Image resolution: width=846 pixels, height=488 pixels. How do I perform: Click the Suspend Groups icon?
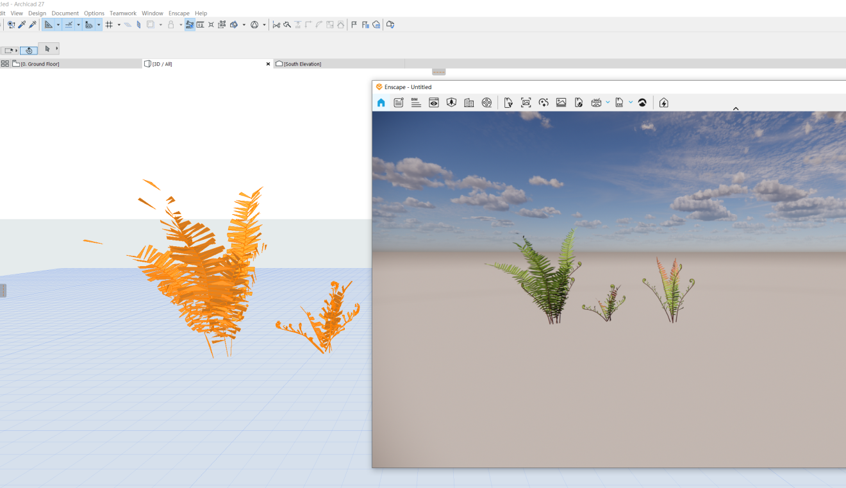[x=200, y=24]
